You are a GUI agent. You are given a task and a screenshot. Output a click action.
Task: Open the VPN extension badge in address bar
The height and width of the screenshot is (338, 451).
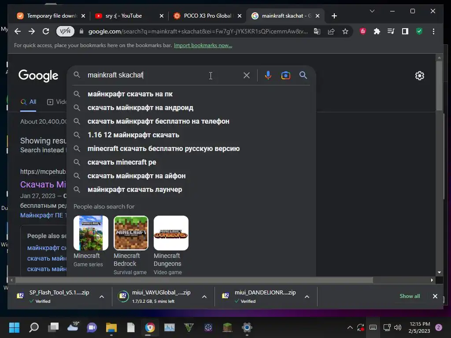coord(65,31)
